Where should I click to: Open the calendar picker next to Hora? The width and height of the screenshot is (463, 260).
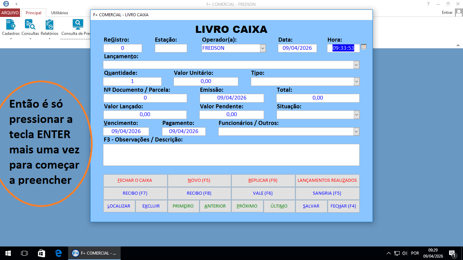pos(364,47)
